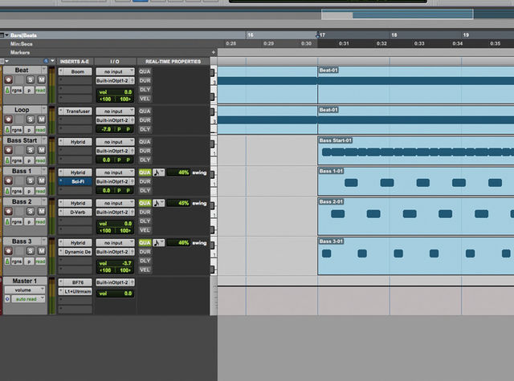
Task: Enable QUA quantize on Beat track
Action: (145, 71)
